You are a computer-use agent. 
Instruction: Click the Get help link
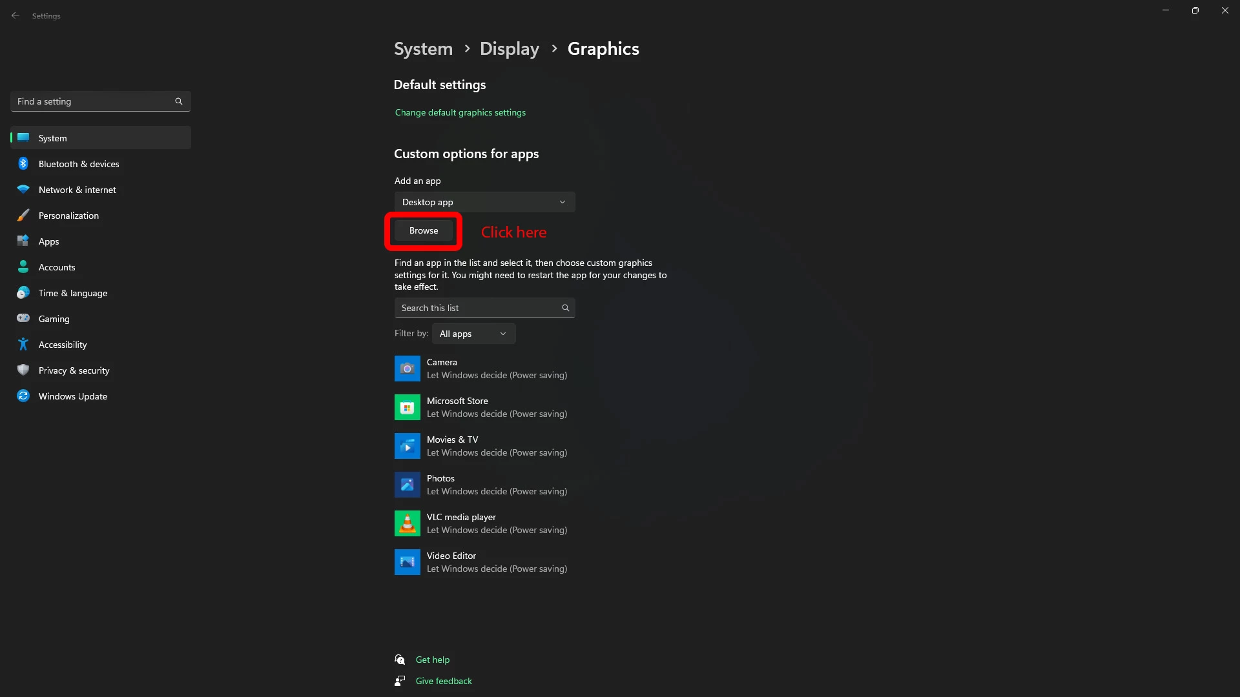pyautogui.click(x=432, y=660)
